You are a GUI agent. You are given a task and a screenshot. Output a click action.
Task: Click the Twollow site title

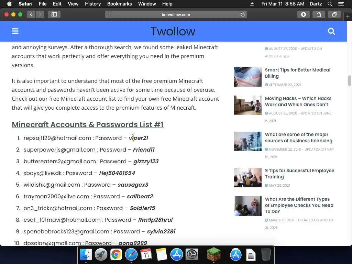[173, 31]
